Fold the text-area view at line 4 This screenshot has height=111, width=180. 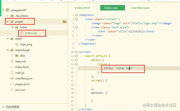76,27
